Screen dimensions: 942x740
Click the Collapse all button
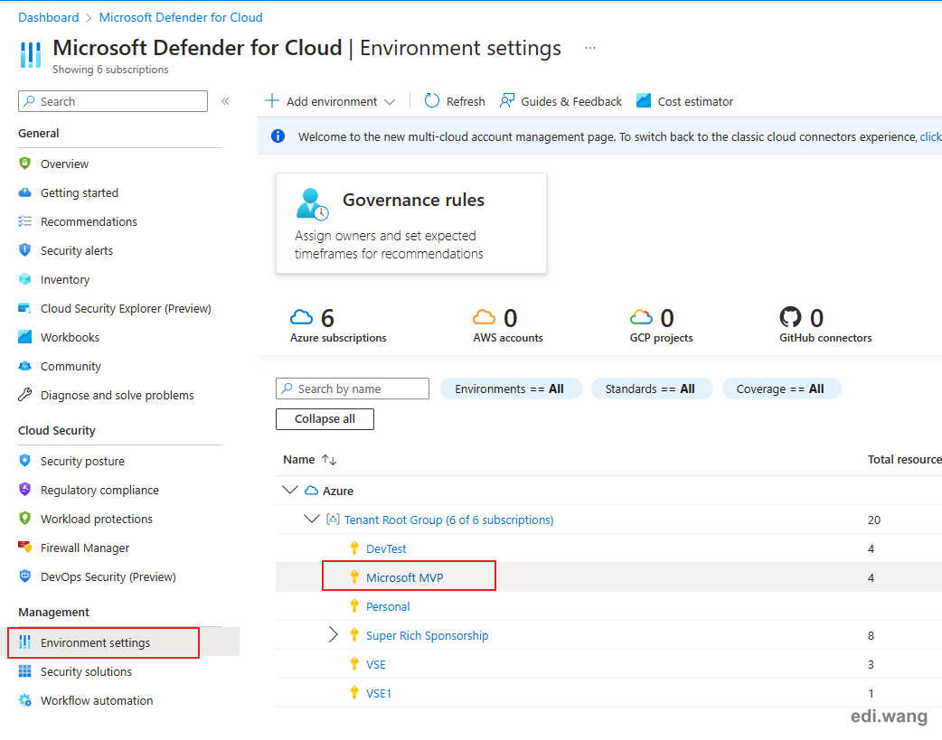coord(325,418)
